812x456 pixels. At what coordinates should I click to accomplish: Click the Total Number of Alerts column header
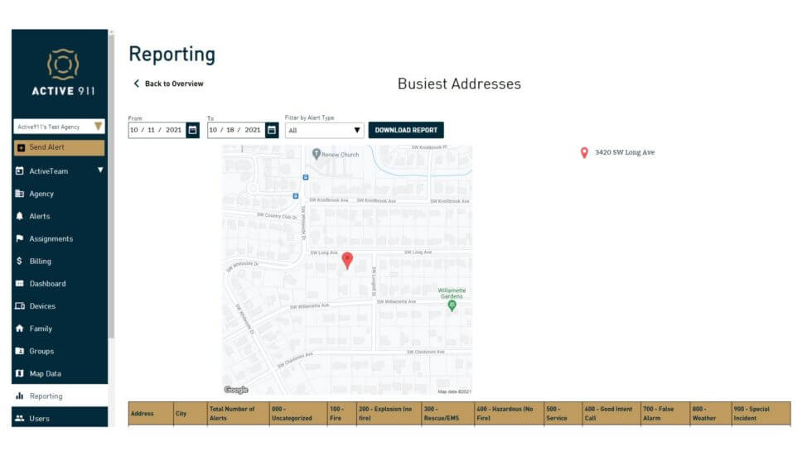click(x=237, y=413)
